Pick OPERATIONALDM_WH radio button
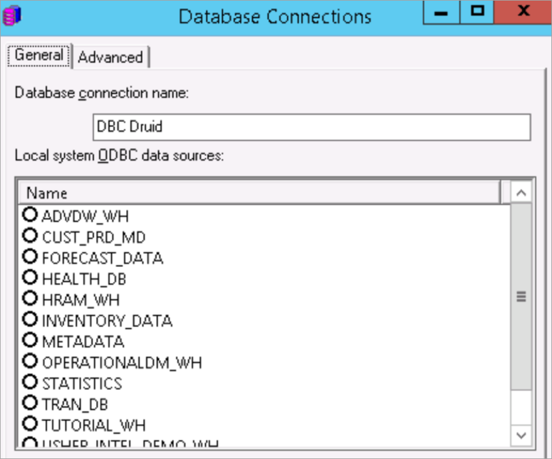The width and height of the screenshot is (552, 459). (30, 362)
